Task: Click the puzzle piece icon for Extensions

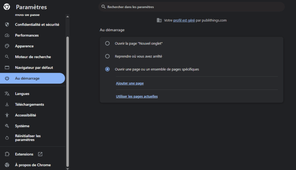Action: (7, 154)
